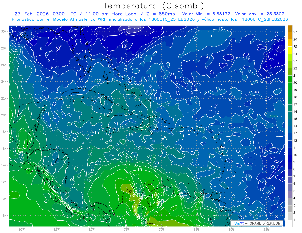The image size is (302, 233).
Task: Click "Valor Max. = 23.3307" text
Action: pyautogui.click(x=260, y=14)
